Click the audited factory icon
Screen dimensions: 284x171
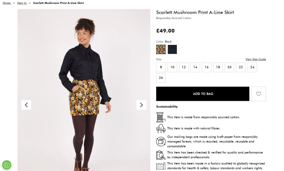point(160,165)
